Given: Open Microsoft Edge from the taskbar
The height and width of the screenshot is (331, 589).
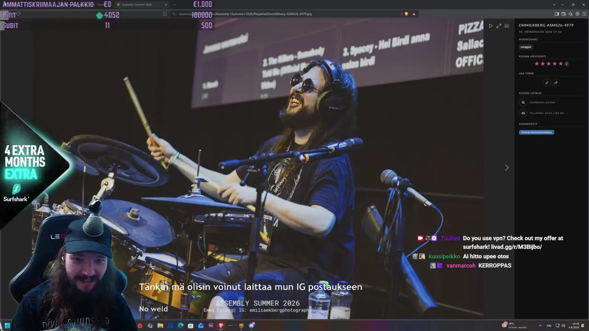Looking at the screenshot, I should click(180, 326).
